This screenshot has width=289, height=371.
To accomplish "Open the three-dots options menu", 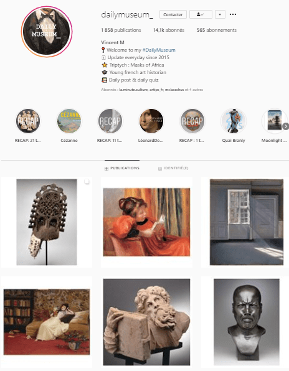I will coord(233,14).
